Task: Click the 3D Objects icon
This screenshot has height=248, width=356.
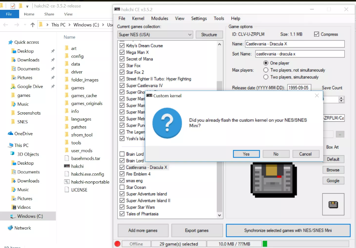Action: pos(13,154)
